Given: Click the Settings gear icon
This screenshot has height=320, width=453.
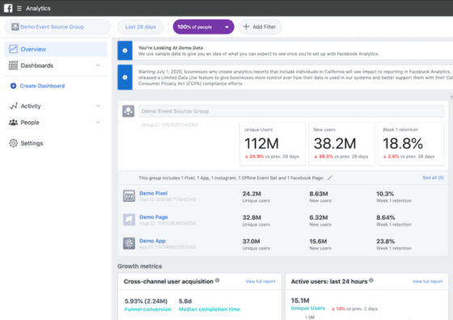Looking at the screenshot, I should tap(13, 143).
